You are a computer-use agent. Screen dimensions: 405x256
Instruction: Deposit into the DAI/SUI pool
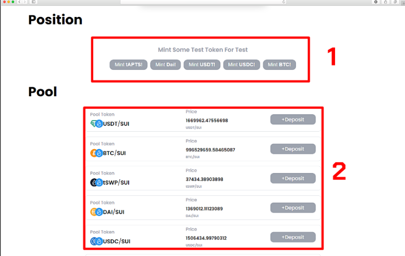click(x=293, y=208)
